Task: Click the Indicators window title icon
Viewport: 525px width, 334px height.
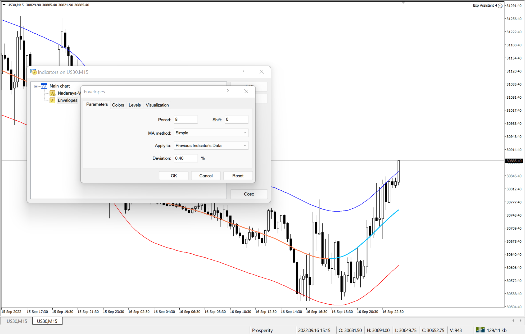Action: click(33, 72)
